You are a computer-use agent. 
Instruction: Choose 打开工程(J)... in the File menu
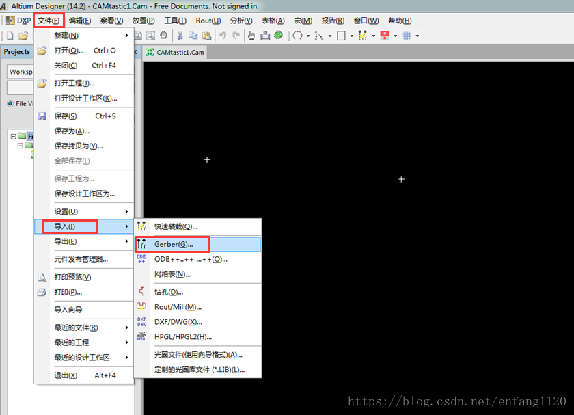tap(84, 83)
